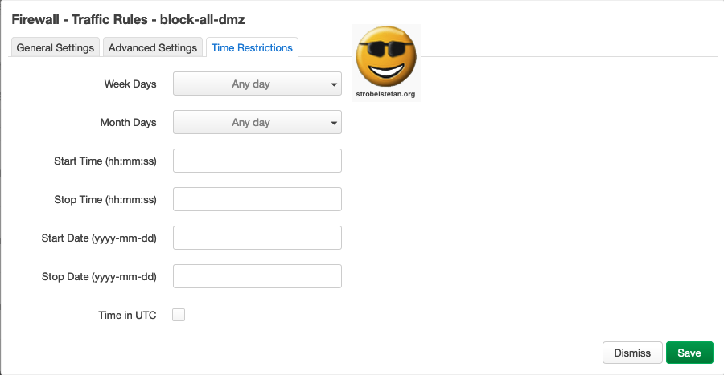Click the "Stop Date (yyyy-mm-dd)" label
The width and height of the screenshot is (724, 375).
coord(99,277)
